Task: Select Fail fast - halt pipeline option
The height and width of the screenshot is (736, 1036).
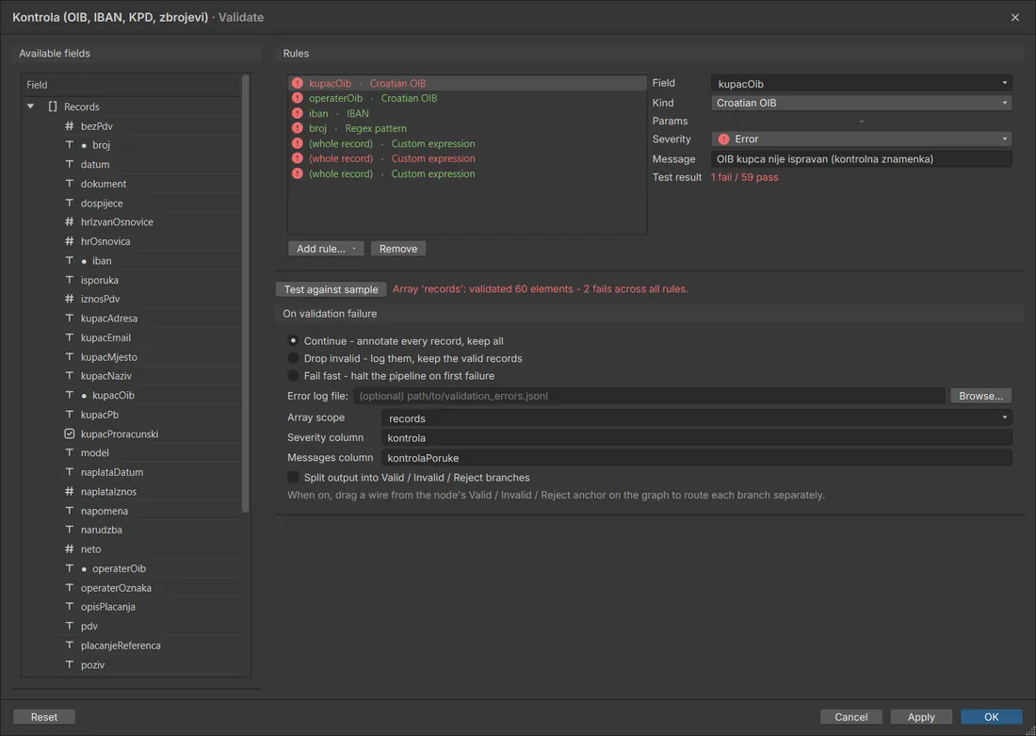Action: (293, 376)
